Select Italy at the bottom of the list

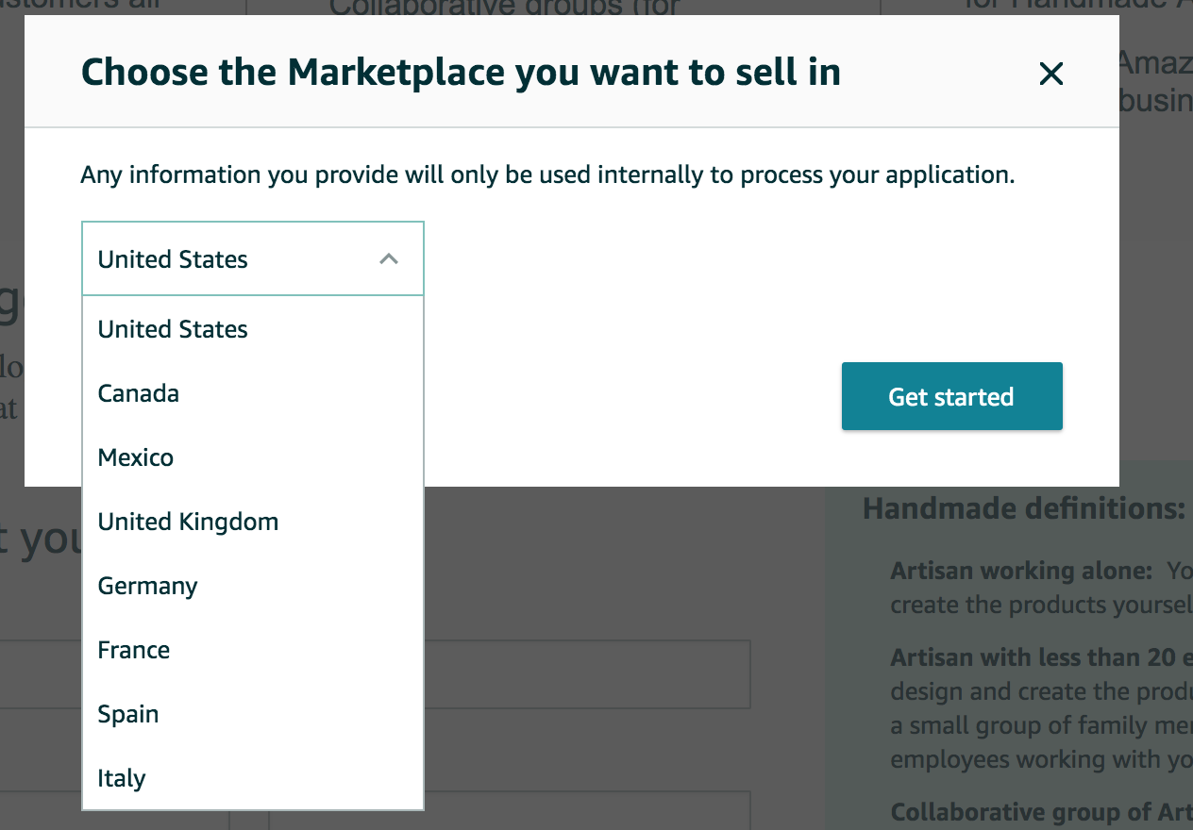121,777
